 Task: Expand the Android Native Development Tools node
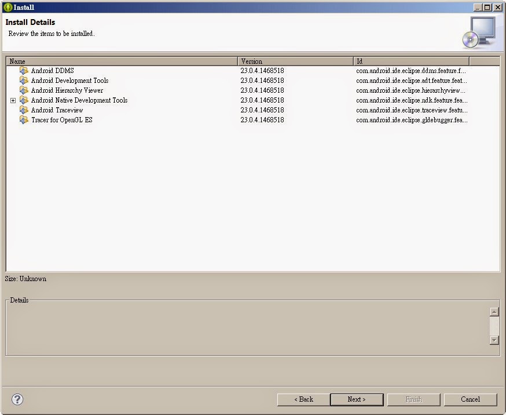click(13, 100)
